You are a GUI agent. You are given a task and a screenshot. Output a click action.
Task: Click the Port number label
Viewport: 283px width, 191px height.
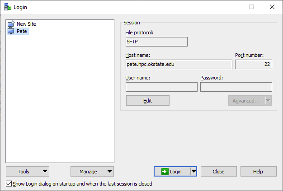pyautogui.click(x=249, y=55)
